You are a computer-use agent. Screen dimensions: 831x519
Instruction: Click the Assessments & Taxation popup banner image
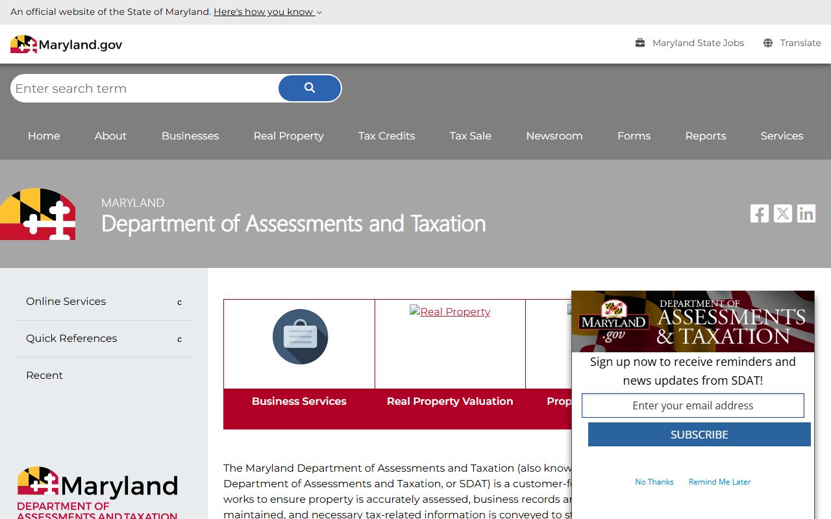693,322
